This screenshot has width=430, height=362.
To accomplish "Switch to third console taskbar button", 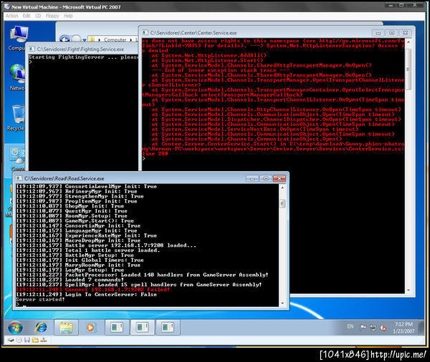I will pyautogui.click(x=168, y=328).
